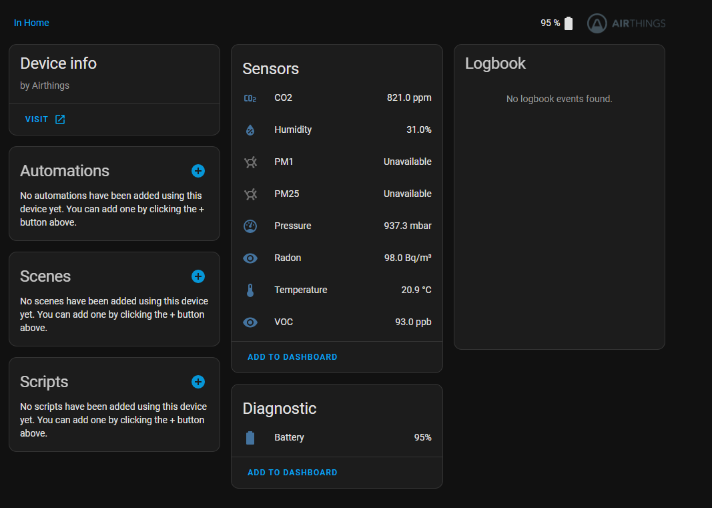Screen dimensions: 712x508
Task: Add a new automation with the plus button
Action: tap(198, 171)
